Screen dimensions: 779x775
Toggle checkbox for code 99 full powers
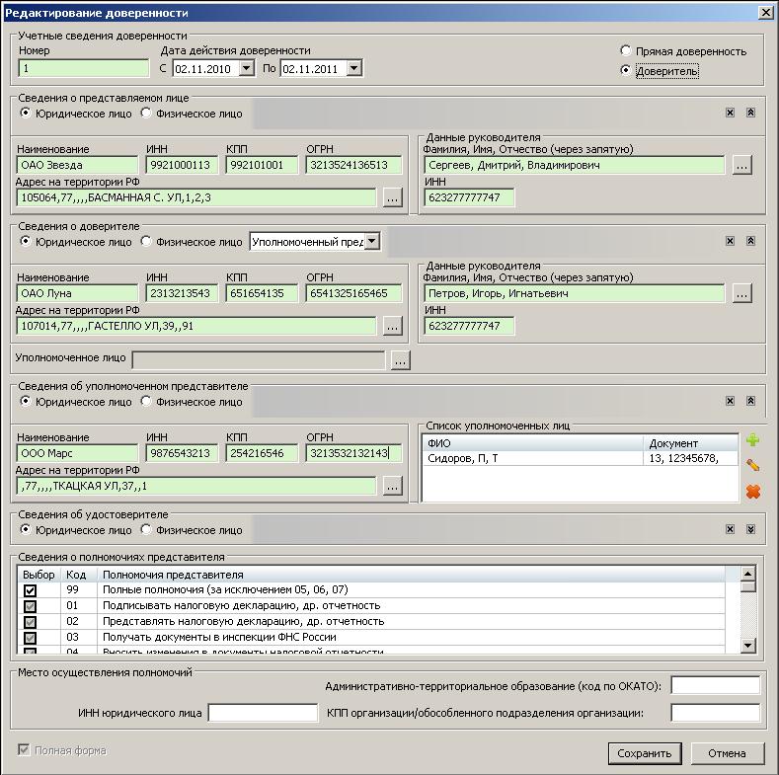click(x=30, y=590)
